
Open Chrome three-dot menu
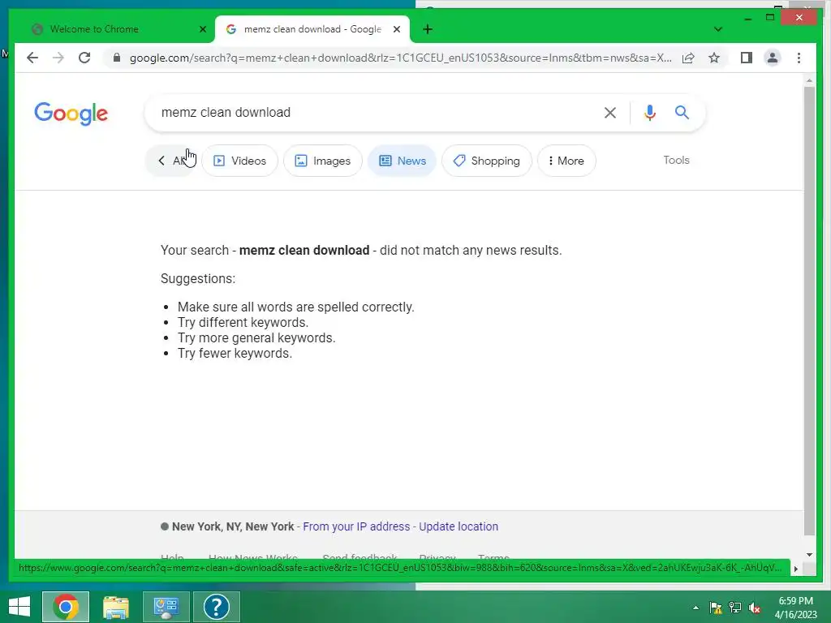[x=799, y=58]
